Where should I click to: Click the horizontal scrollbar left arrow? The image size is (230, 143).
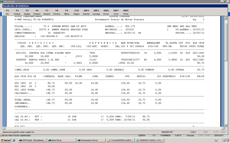click(4, 128)
